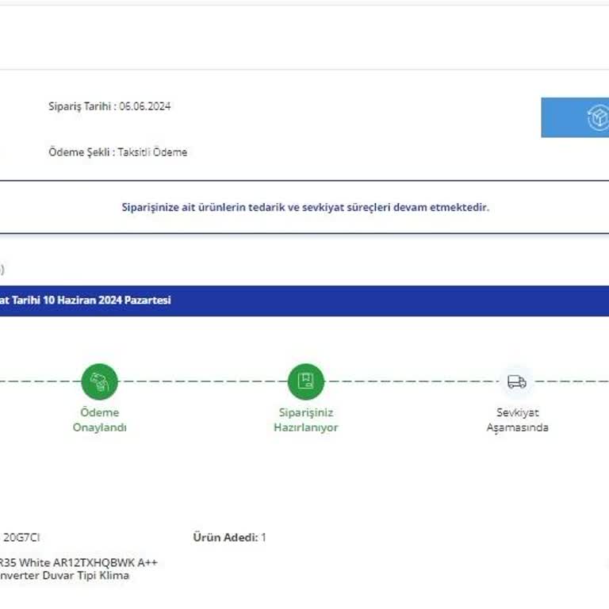Viewport: 609px width, 609px height.
Task: Select the Siparişiniz Hazırlanıyor step label
Action: click(x=305, y=420)
